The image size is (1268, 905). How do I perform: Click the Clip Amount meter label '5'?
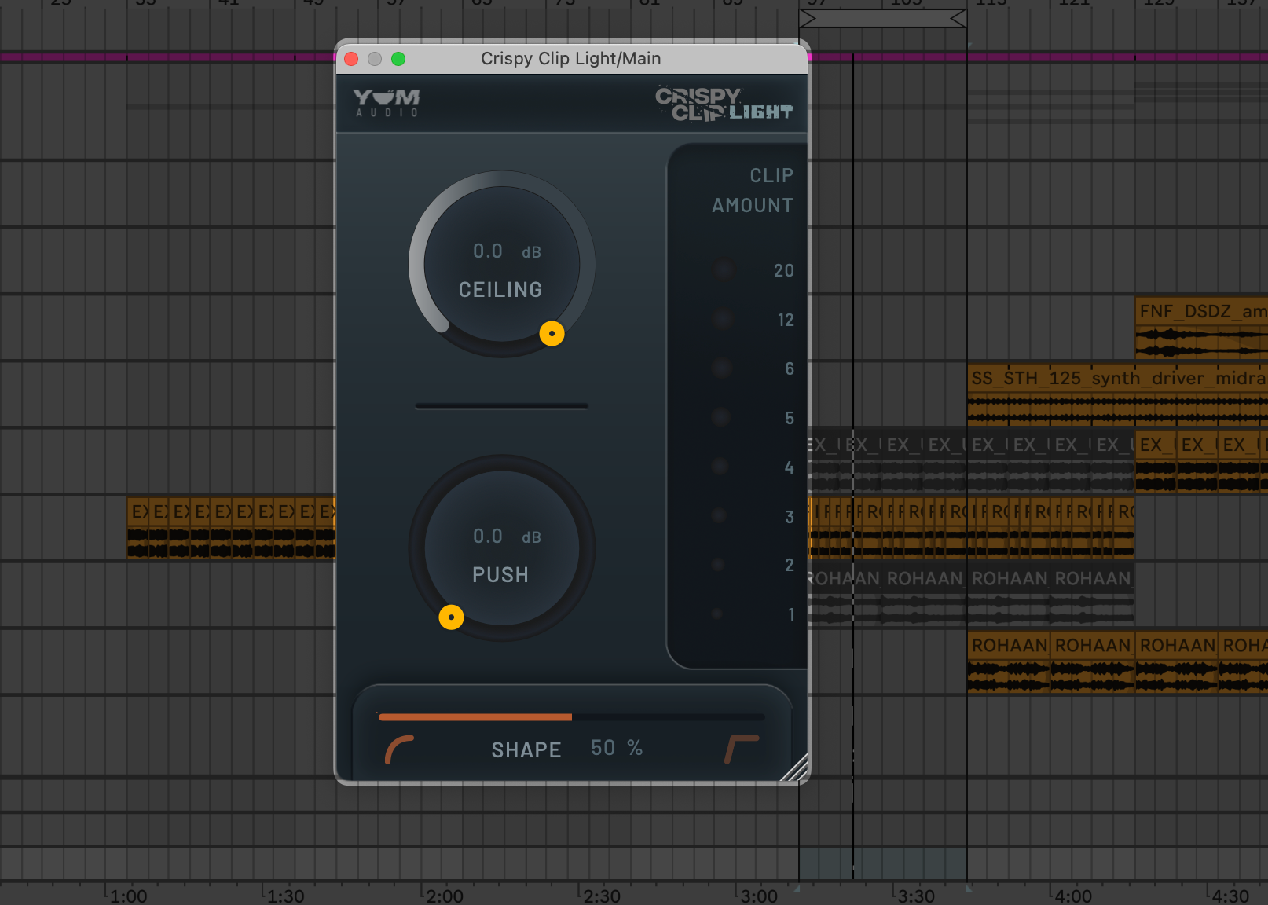790,419
